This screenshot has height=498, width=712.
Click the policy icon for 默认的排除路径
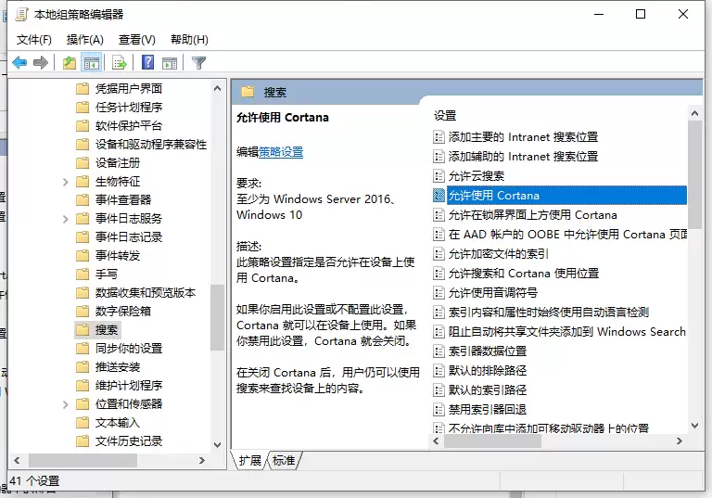439,370
